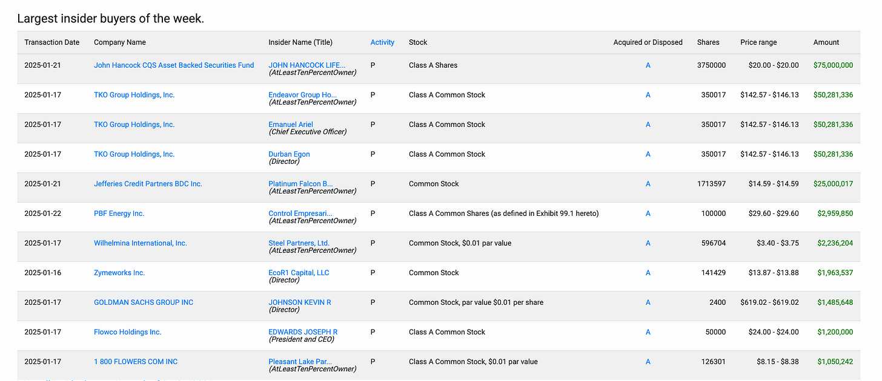Select the Transaction Date column header
The width and height of the screenshot is (882, 381).
[x=52, y=42]
